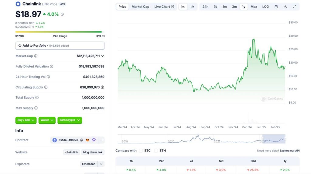Select the 1m time range

(224, 7)
